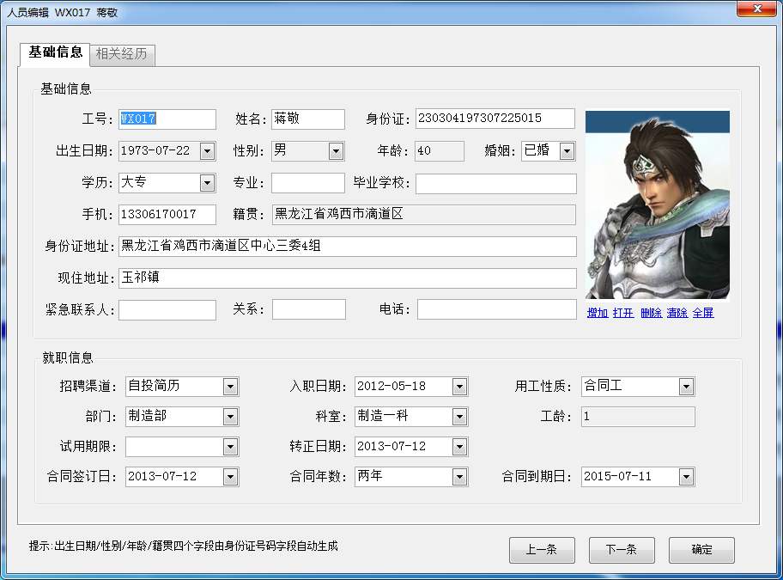Click the 电话 input field
The height and width of the screenshot is (580, 783).
coord(497,309)
